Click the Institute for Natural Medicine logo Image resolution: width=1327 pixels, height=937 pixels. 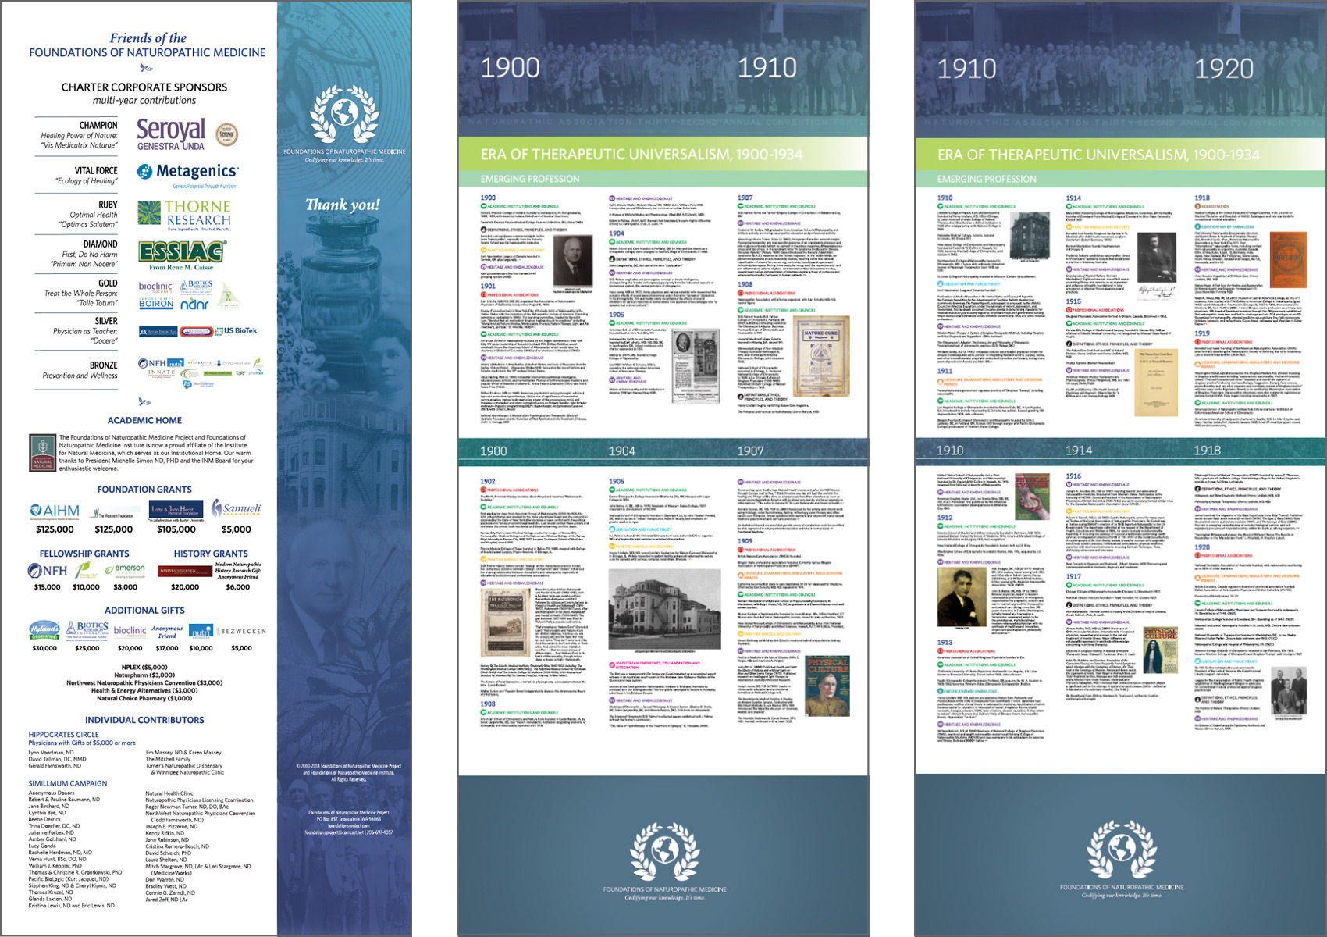(42, 452)
